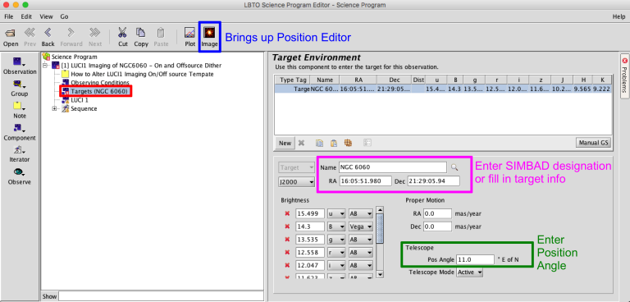Select the Science Program root node
This screenshot has width=630, height=302.
(75, 57)
